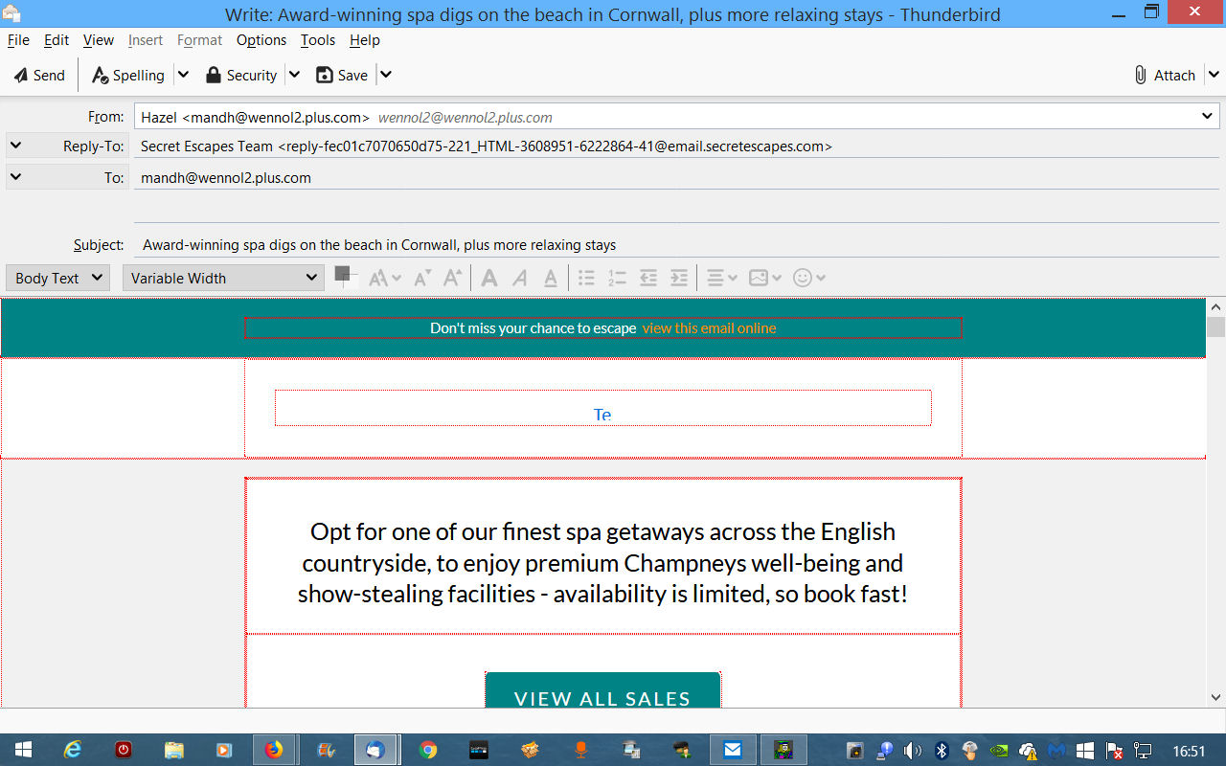Decrease font size with smaller A icon
1226x766 pixels.
422,278
